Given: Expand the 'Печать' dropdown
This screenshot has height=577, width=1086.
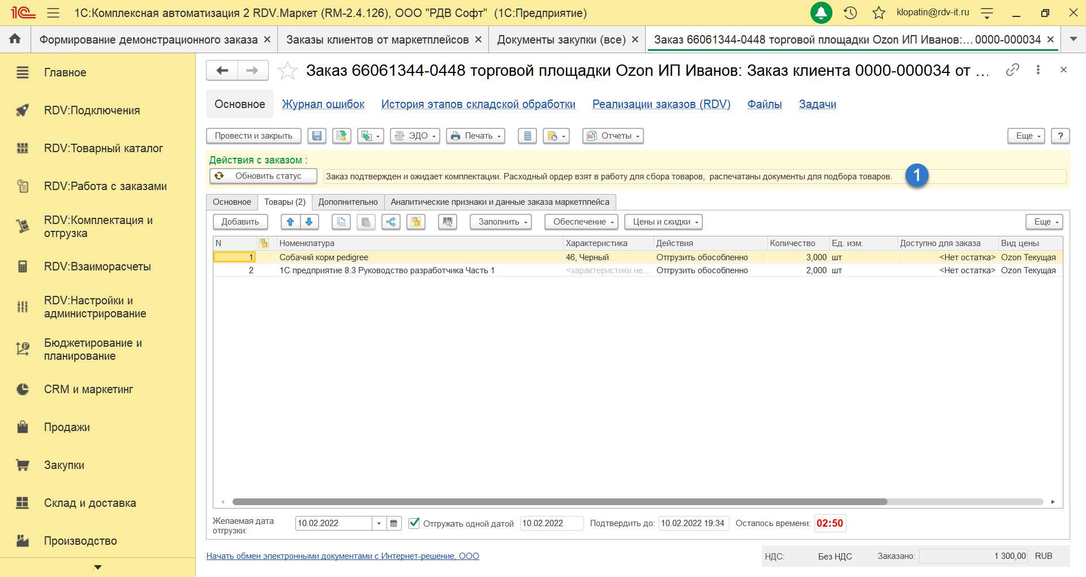Looking at the screenshot, I should tap(475, 136).
